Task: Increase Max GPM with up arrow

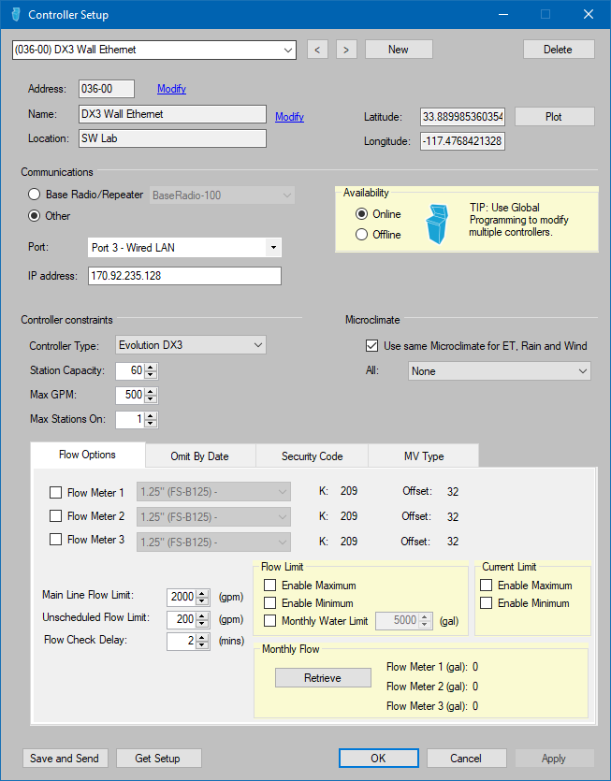Action: point(151,391)
